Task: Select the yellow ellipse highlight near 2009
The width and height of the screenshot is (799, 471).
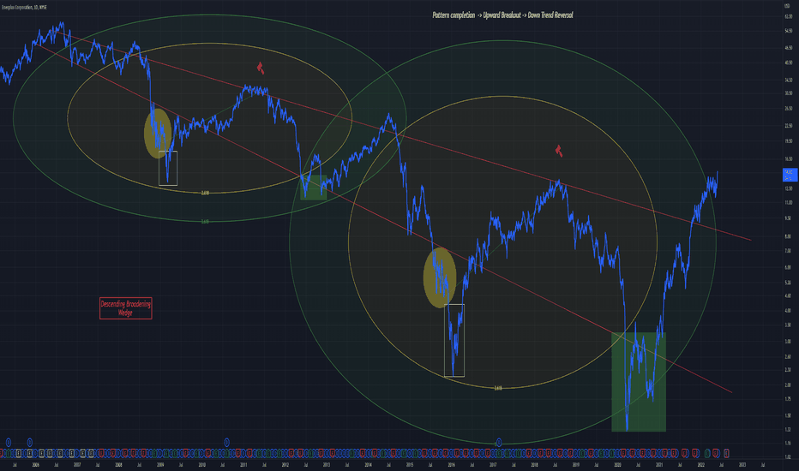Action: click(x=158, y=134)
